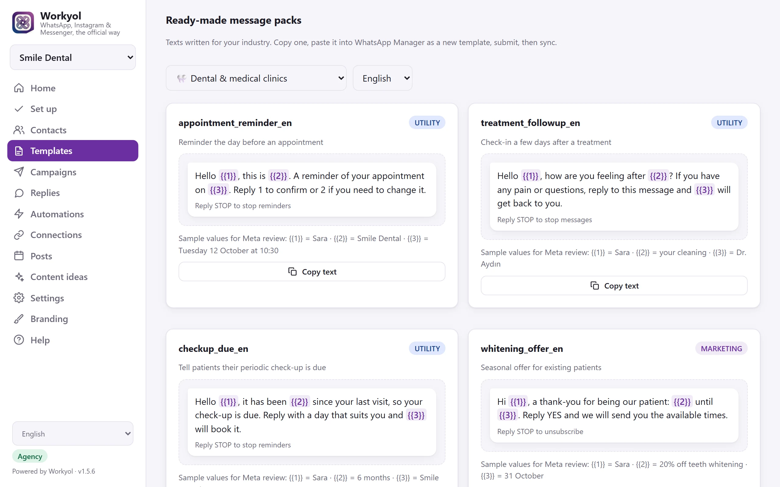Click UTILITY badge on checkup_due_en card

pos(427,349)
